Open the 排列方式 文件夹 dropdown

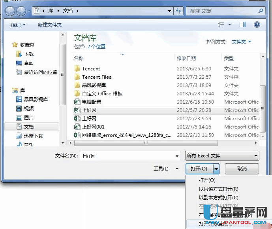click(x=241, y=42)
